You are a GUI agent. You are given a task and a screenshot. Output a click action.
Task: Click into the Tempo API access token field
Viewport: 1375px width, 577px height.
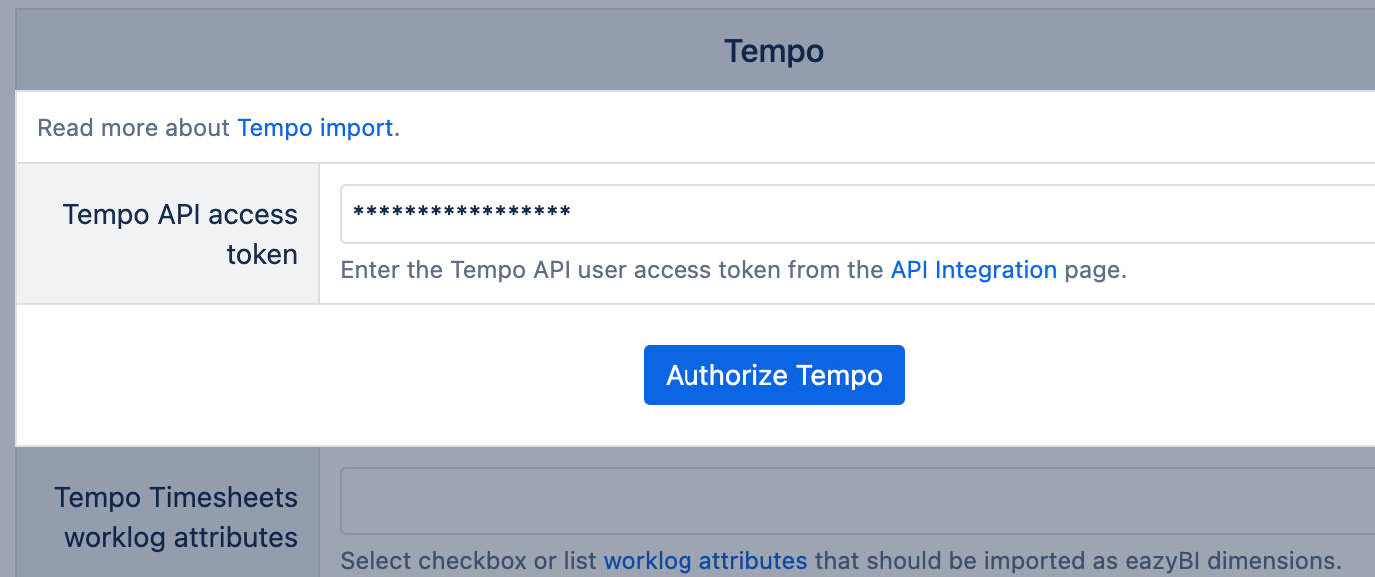857,213
